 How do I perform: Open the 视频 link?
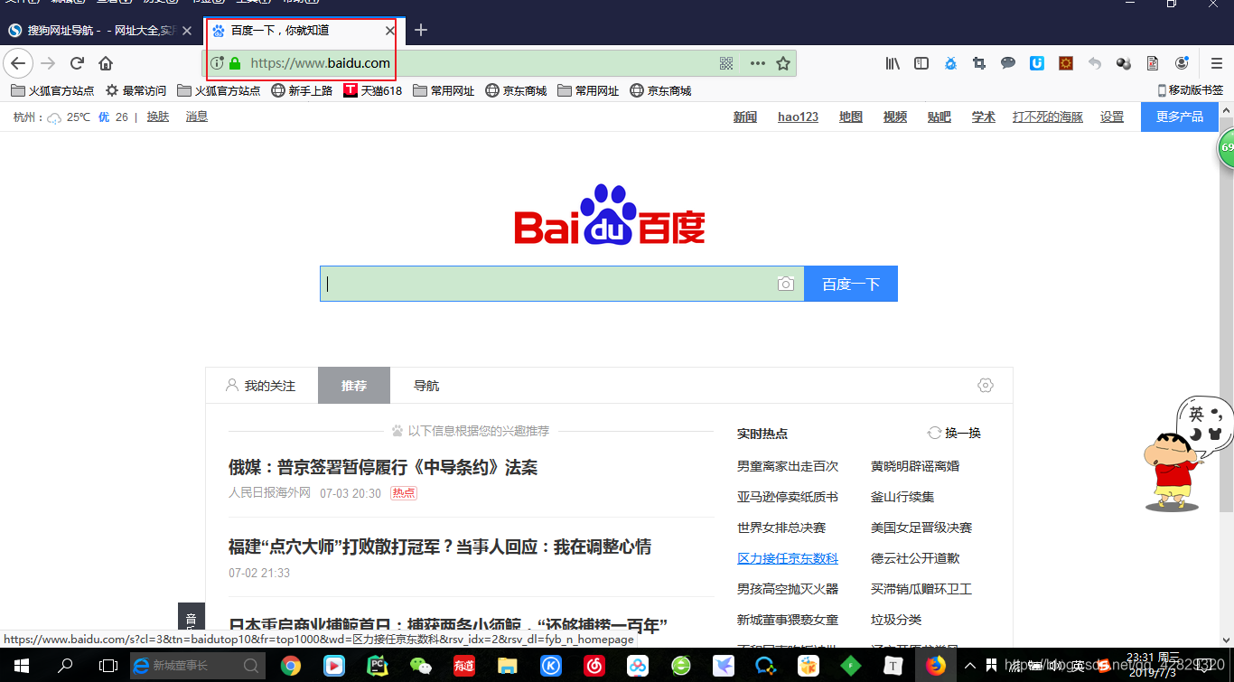click(895, 117)
